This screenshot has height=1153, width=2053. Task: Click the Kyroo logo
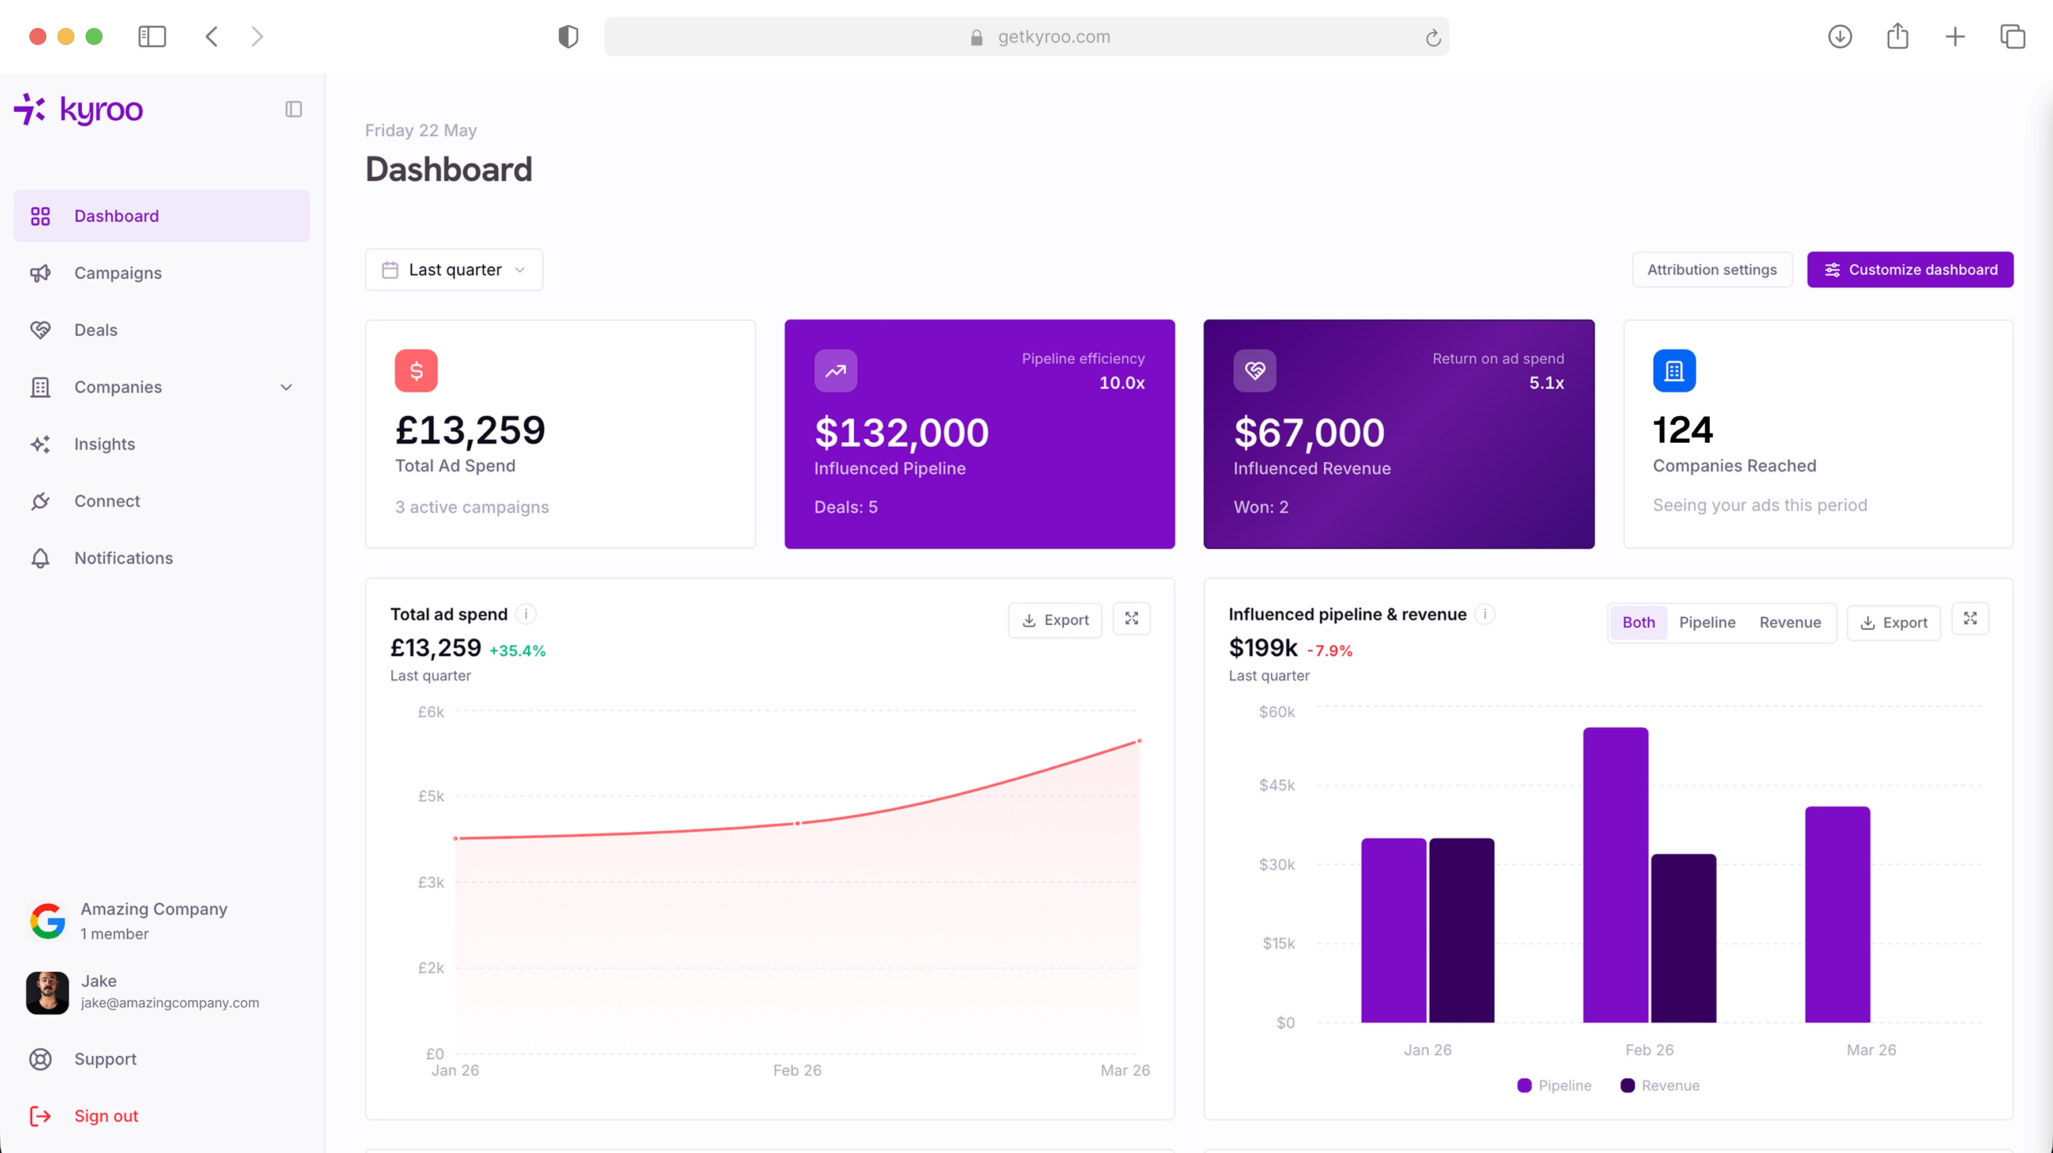click(78, 109)
